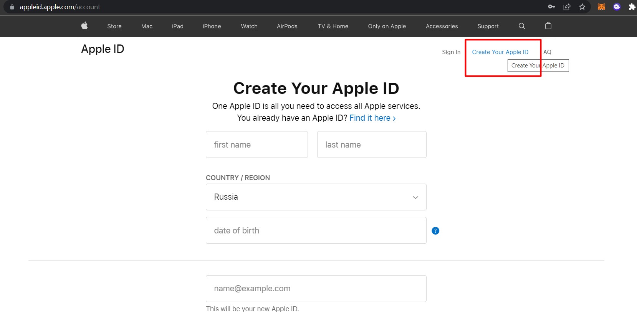Viewport: 637px width, 312px height.
Task: Click the Apple ID page title
Action: click(103, 49)
